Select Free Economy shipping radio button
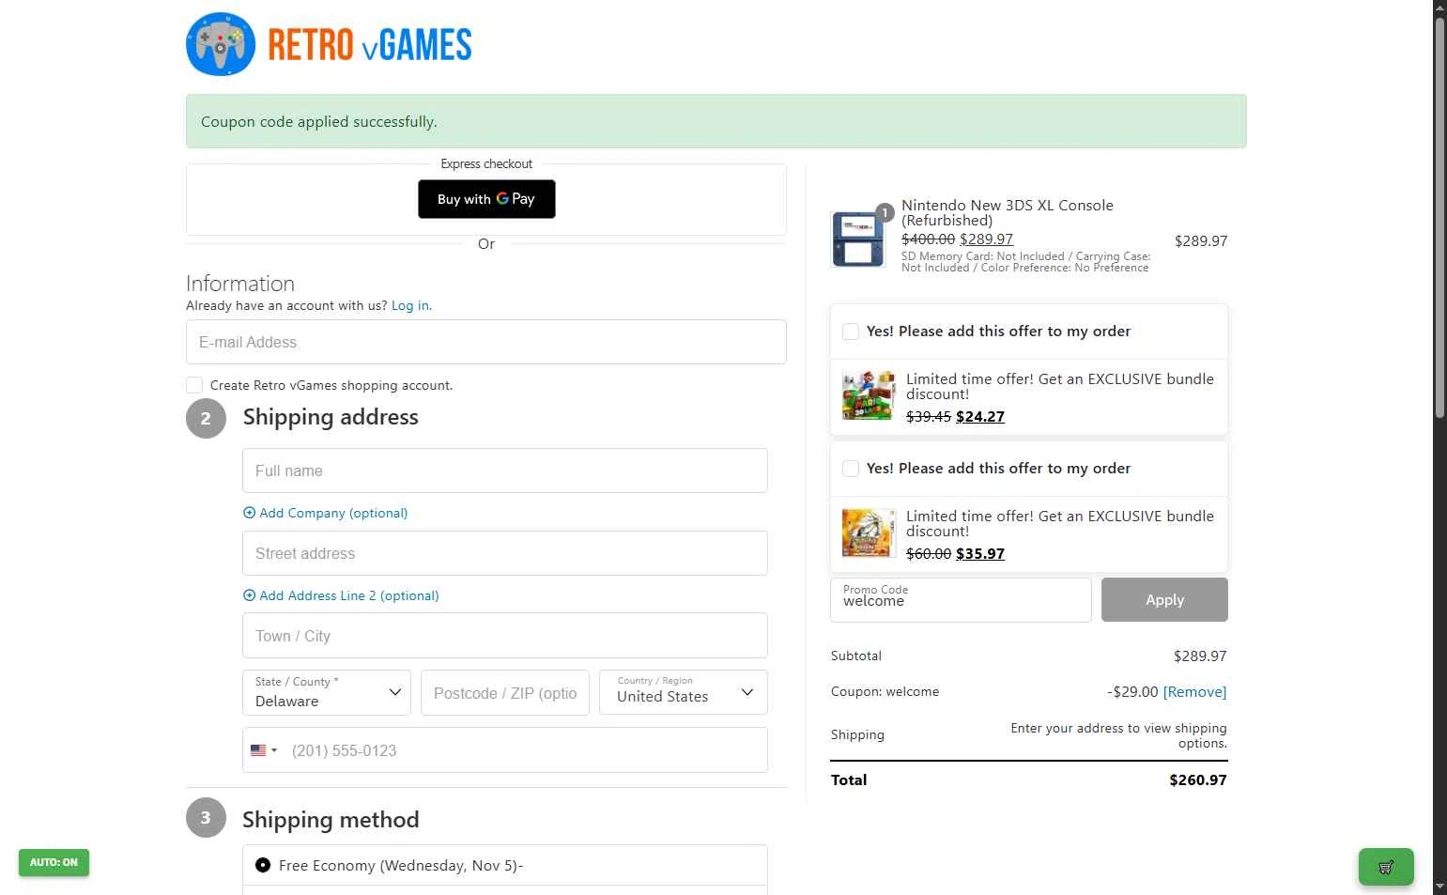Image resolution: width=1447 pixels, height=895 pixels. [263, 865]
